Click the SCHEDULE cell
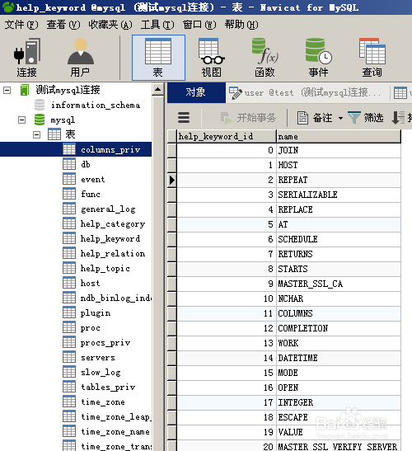Screen dimensions: 412x451 [339, 239]
